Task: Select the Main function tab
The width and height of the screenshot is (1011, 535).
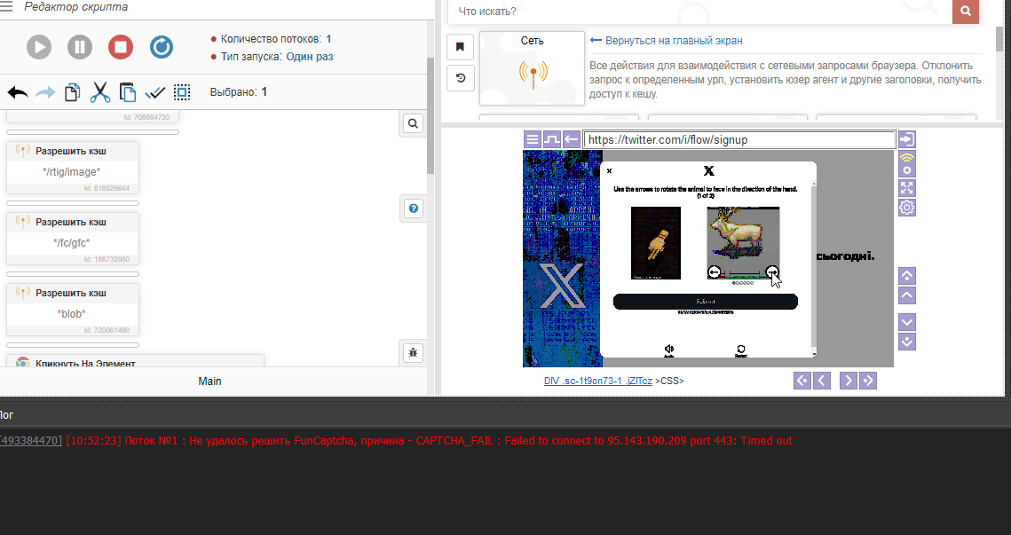Action: tap(209, 382)
